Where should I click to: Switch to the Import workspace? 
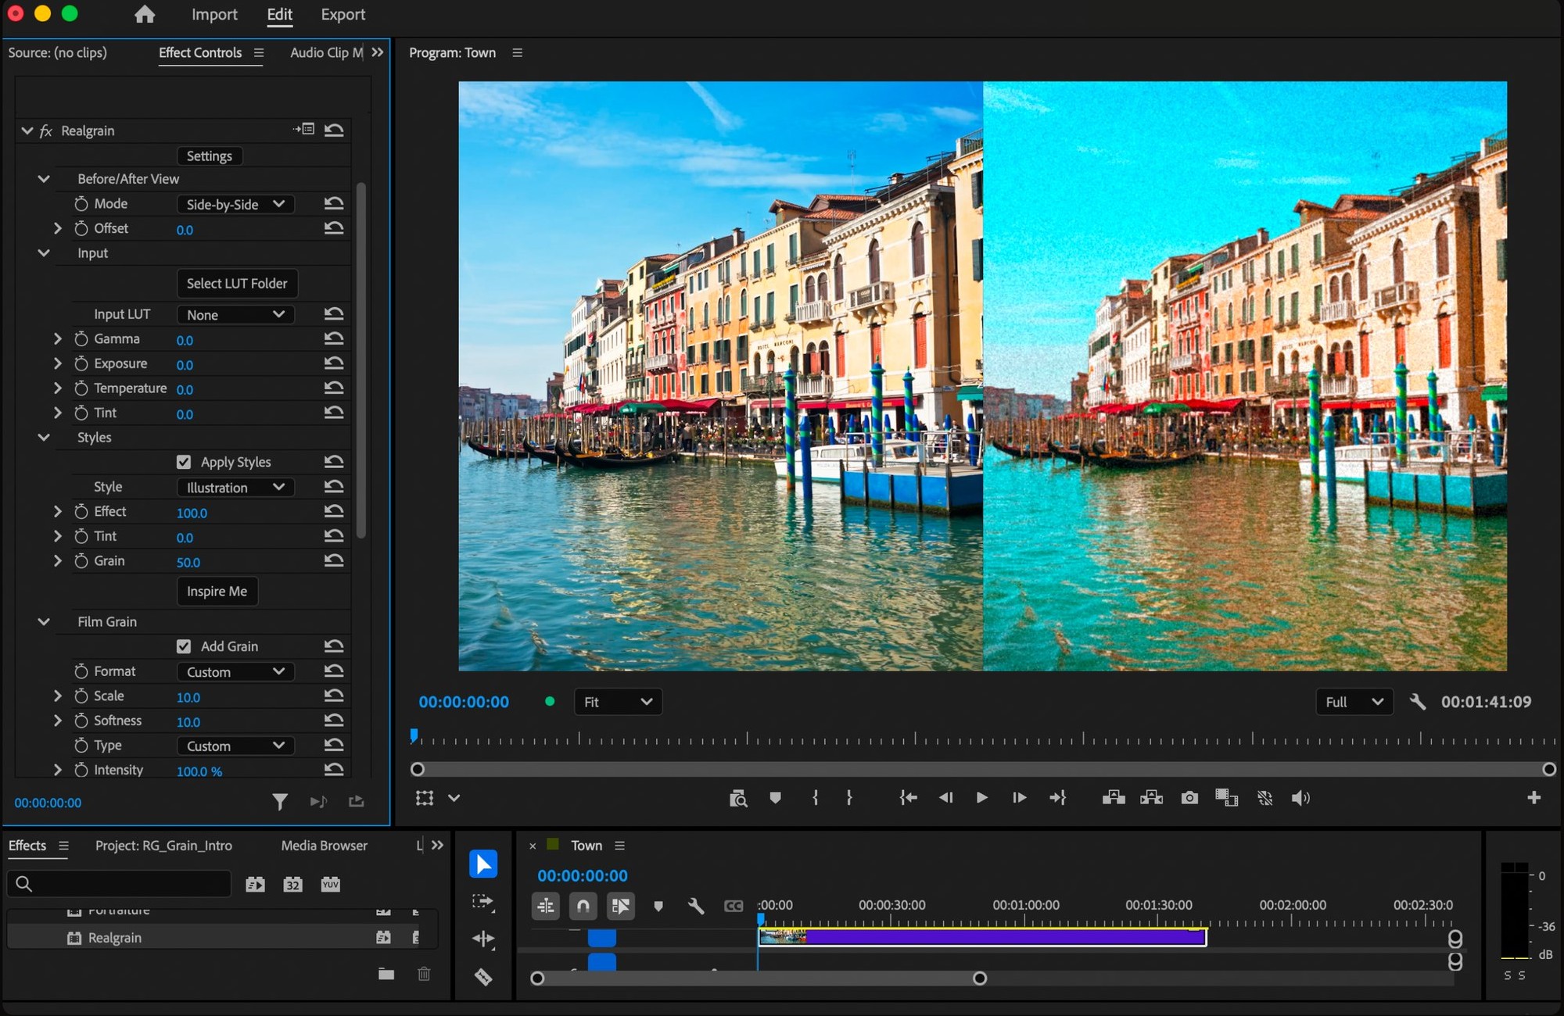[214, 14]
